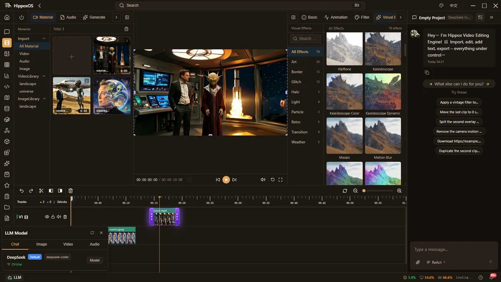This screenshot has width=501, height=282.
Task: Click the 'Type a message...' chat input
Action: point(454,249)
